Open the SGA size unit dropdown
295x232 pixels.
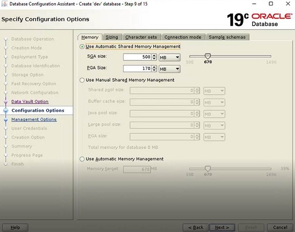[170, 57]
